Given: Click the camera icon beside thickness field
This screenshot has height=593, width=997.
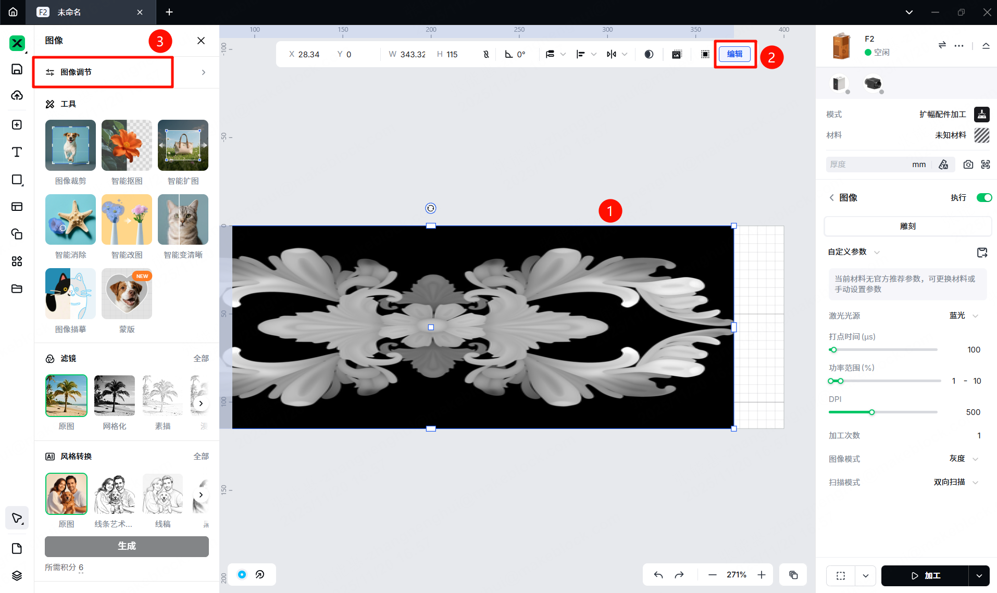Looking at the screenshot, I should pos(968,165).
